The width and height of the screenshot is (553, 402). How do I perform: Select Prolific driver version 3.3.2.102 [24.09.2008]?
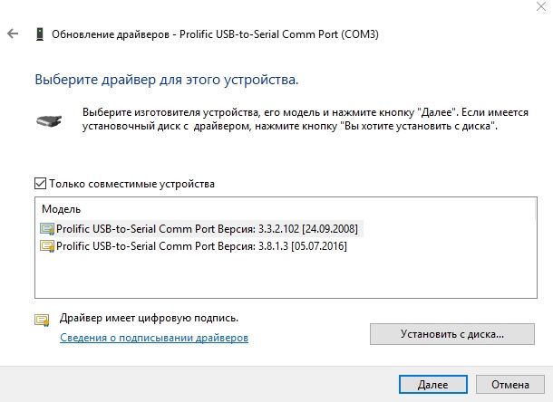201,229
